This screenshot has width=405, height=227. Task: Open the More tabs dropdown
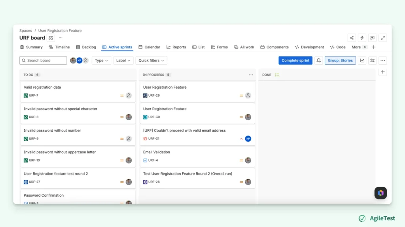[359, 47]
